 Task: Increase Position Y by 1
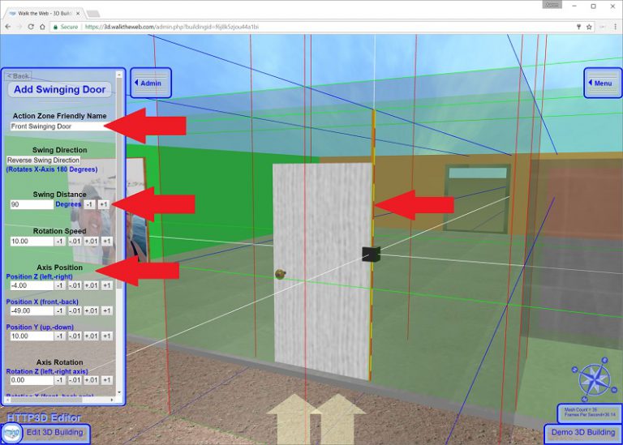(107, 336)
